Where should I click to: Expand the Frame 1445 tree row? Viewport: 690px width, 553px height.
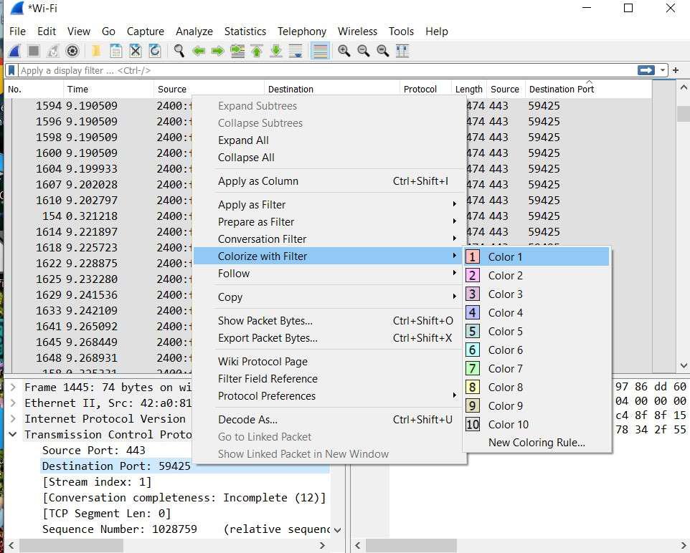[x=13, y=388]
